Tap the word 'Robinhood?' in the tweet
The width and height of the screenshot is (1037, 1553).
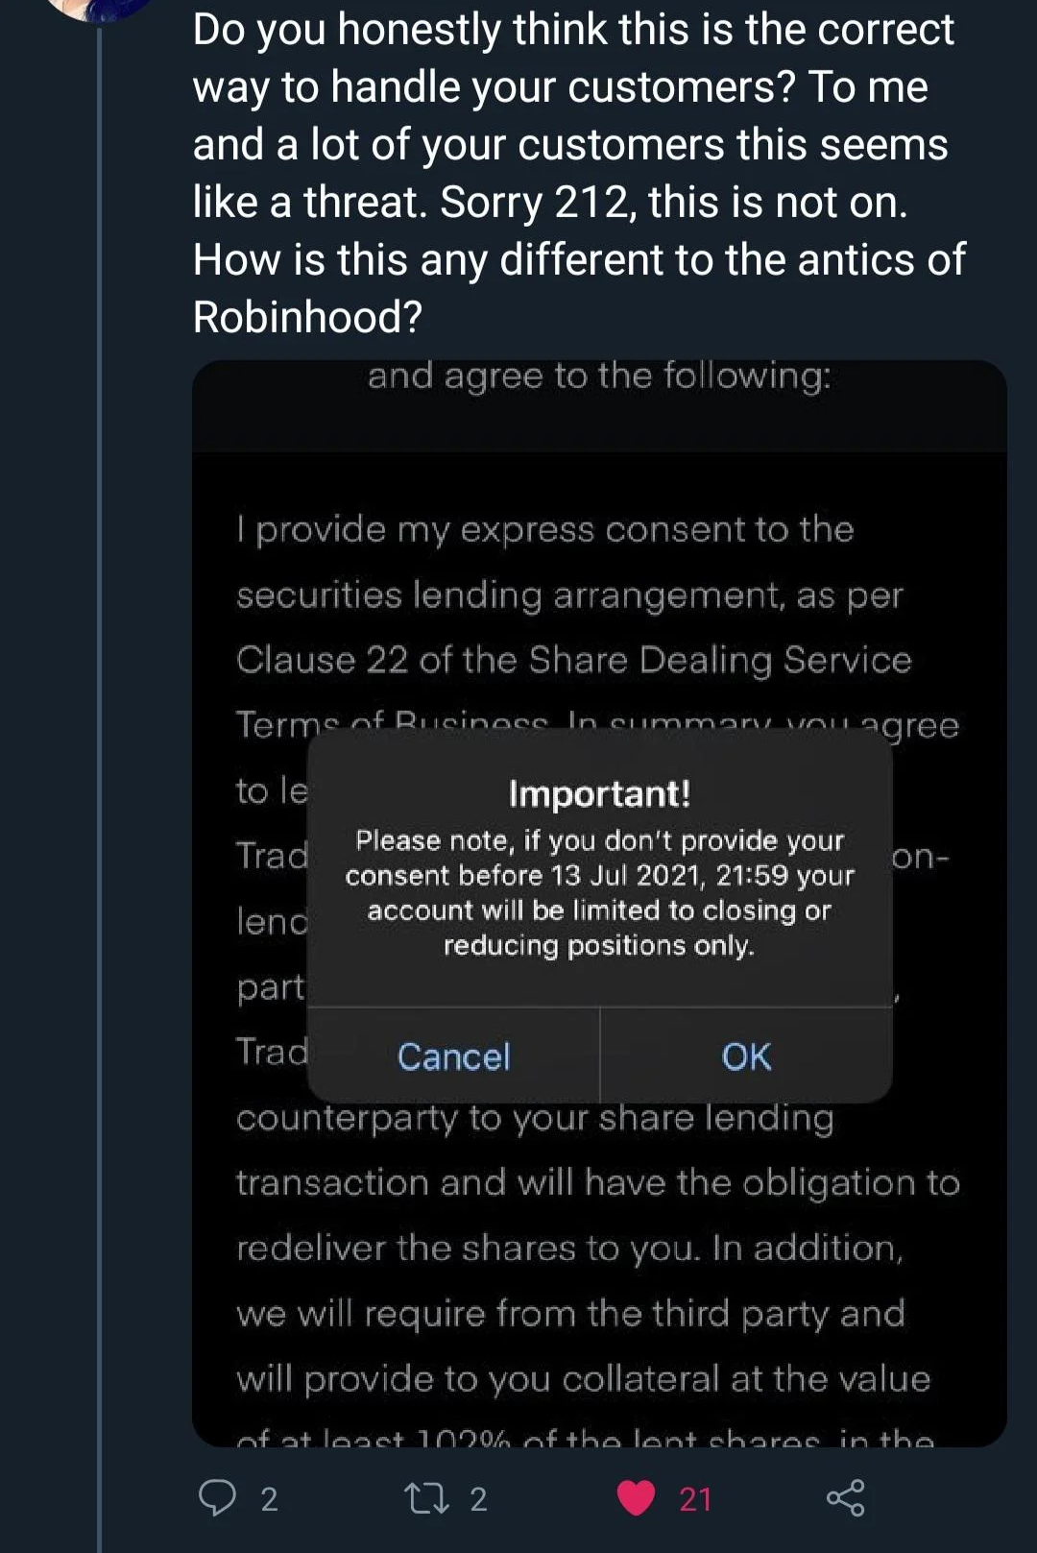(307, 317)
